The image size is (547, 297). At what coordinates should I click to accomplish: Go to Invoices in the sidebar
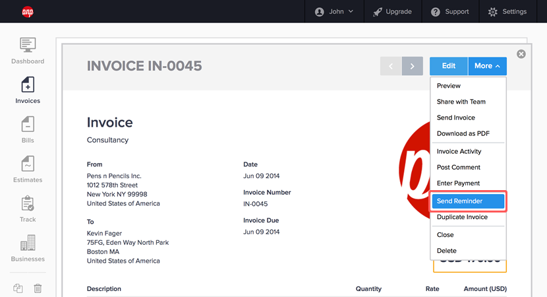[28, 90]
